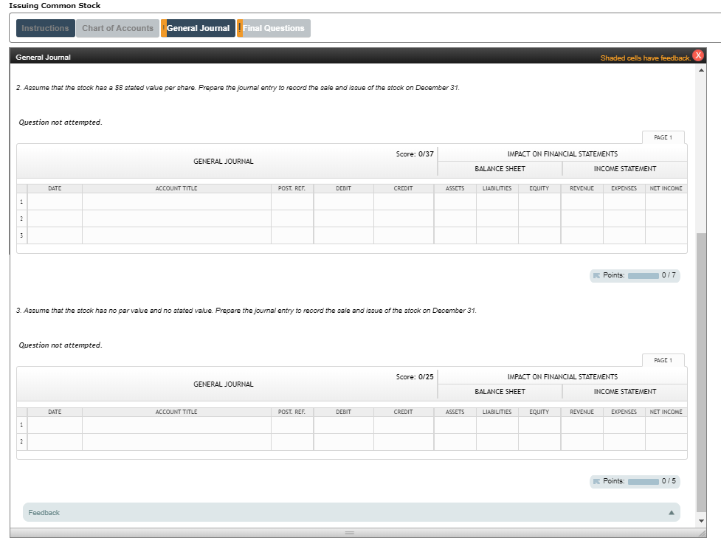
Task: Dismiss the shaded cells feedback notice
Action: coord(697,55)
